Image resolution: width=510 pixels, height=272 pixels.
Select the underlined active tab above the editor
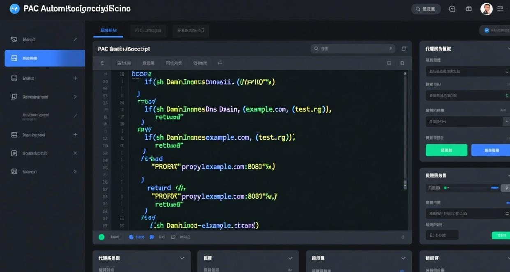click(108, 30)
